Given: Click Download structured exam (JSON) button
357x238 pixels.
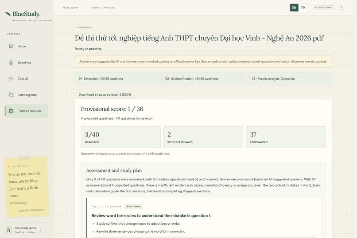Looking at the screenshot, I should (105, 94).
